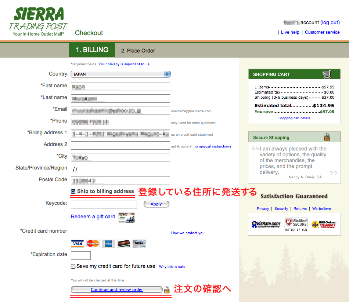Click the BizRate customer certified badge
The image size is (349, 302).
pos(266,224)
